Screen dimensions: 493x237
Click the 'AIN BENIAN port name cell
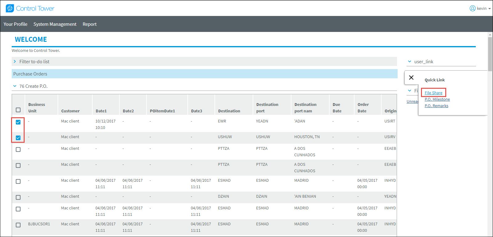coord(305,196)
